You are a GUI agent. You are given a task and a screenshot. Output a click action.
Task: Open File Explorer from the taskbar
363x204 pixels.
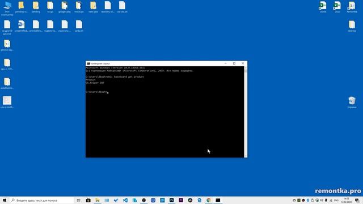(x=98, y=200)
